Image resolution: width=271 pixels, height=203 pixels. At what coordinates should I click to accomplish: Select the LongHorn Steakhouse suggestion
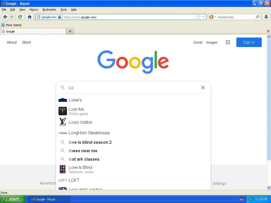click(x=89, y=133)
